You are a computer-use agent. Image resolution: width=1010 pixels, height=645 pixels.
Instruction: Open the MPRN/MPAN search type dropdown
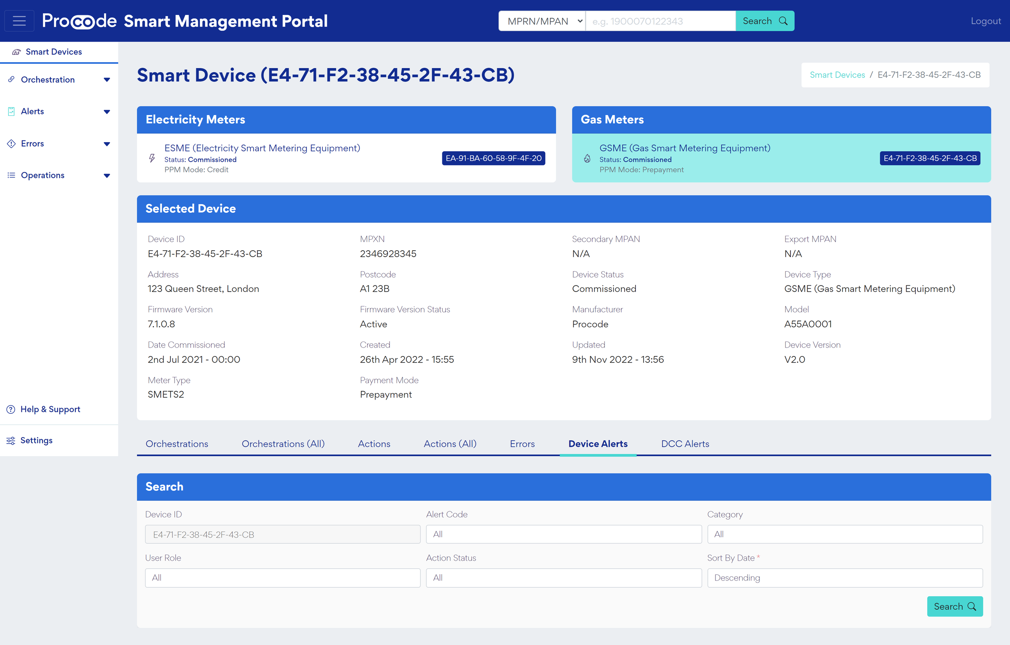click(x=542, y=21)
